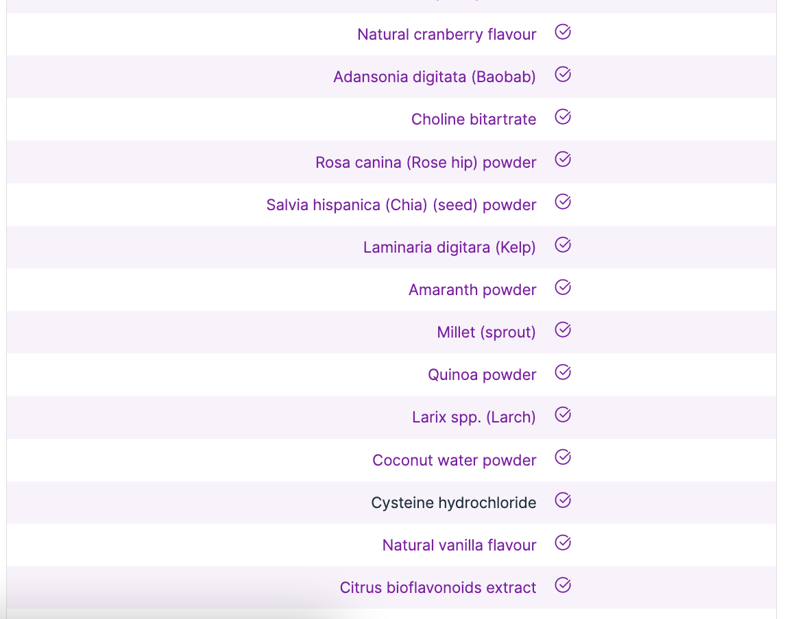The image size is (787, 619).
Task: Click checkmark icon beside Laminaria digitara (Kelp)
Action: pos(563,245)
